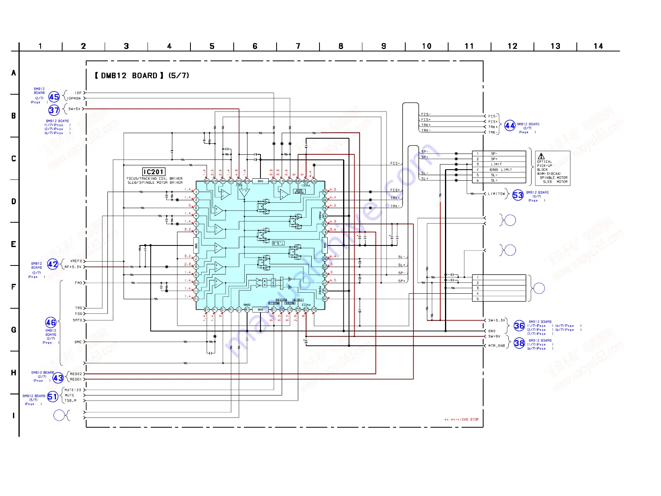Click the circled reference number 51

[x=53, y=397]
